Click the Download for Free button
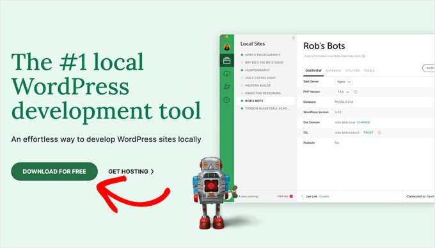 click(54, 171)
